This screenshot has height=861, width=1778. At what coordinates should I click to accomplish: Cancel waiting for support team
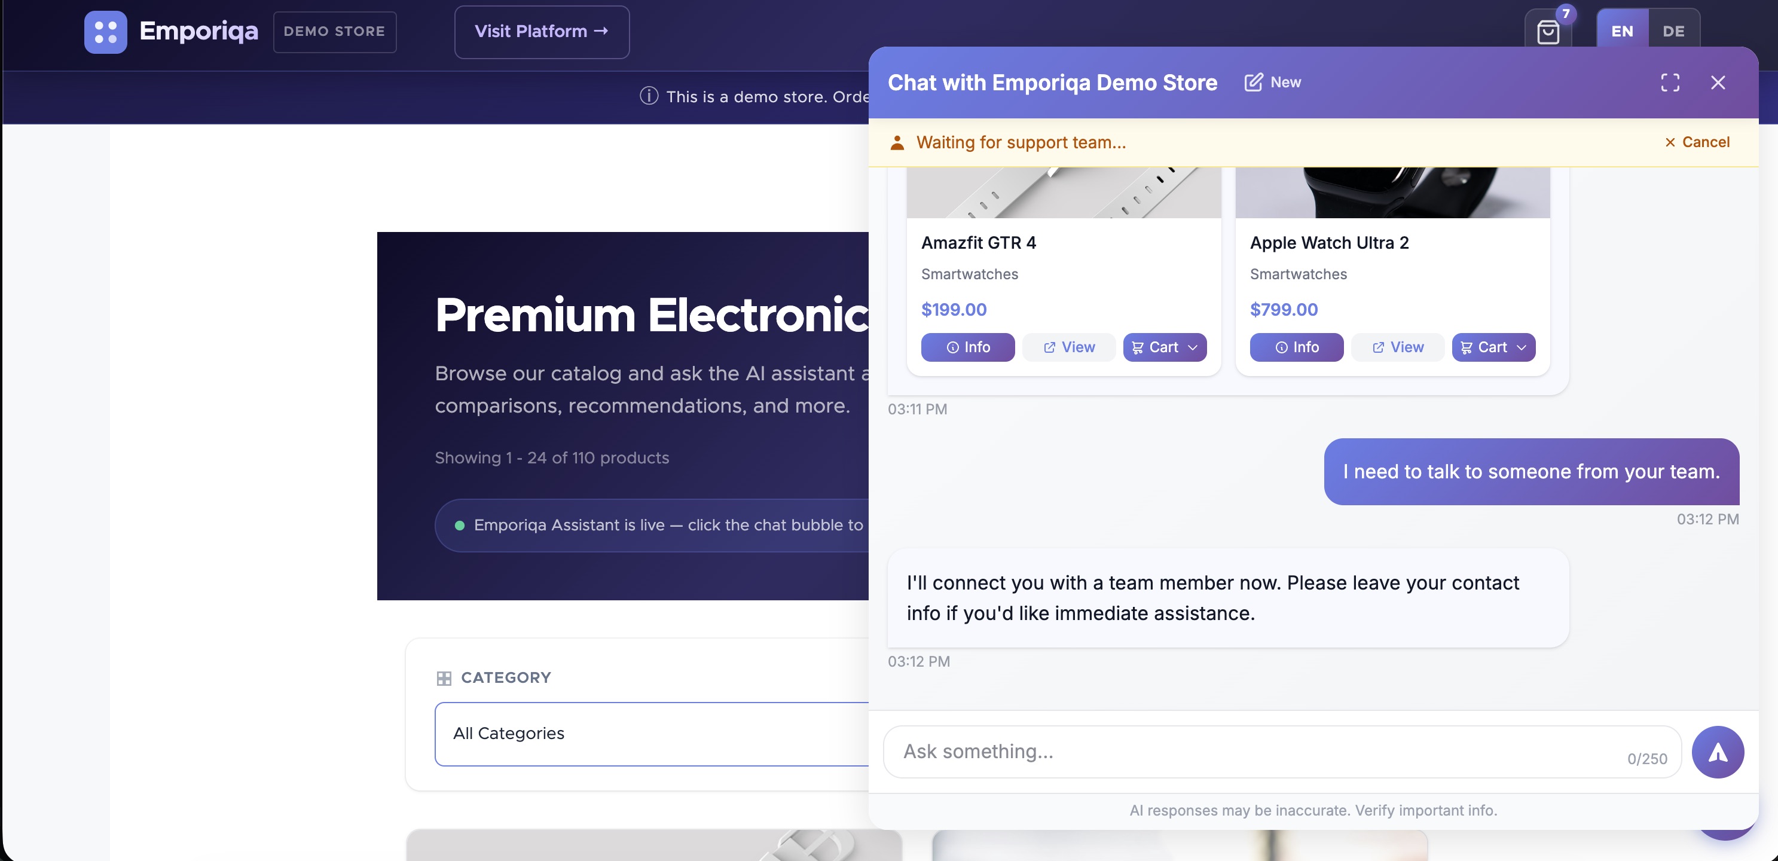pyautogui.click(x=1697, y=142)
